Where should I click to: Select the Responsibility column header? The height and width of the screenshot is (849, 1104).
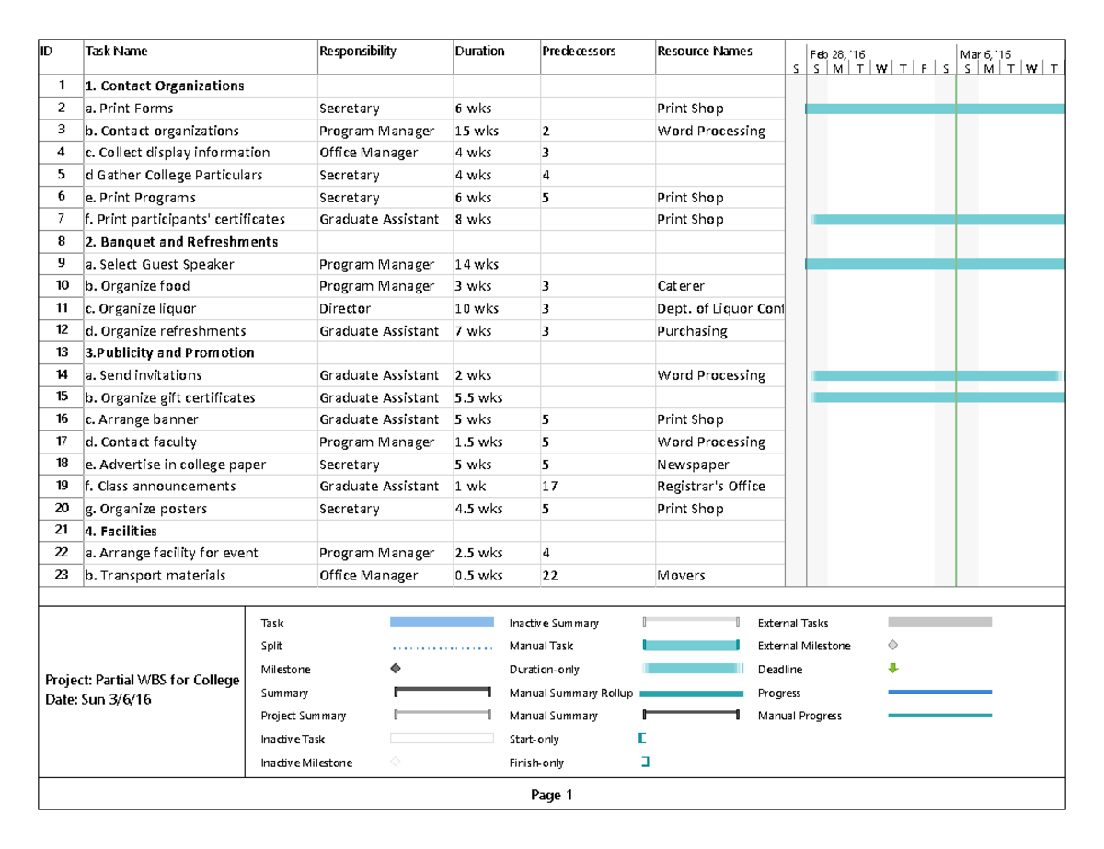(358, 52)
